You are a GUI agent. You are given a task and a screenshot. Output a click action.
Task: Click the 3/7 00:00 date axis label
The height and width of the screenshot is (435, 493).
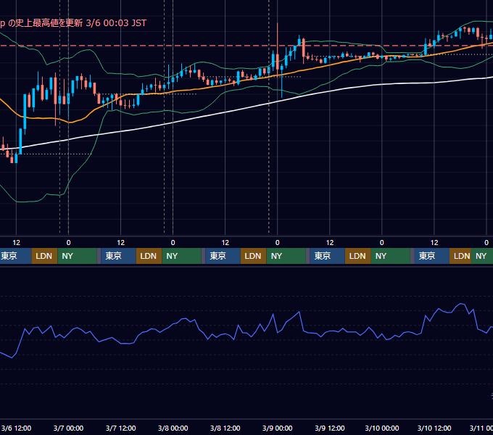pos(68,428)
